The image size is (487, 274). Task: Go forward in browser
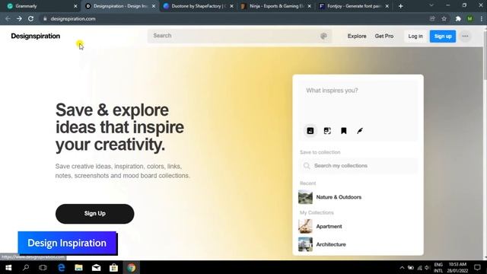[19, 18]
